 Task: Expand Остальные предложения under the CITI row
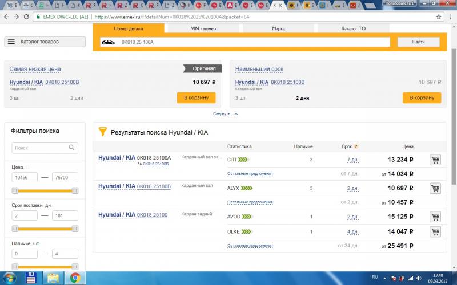[250, 173]
